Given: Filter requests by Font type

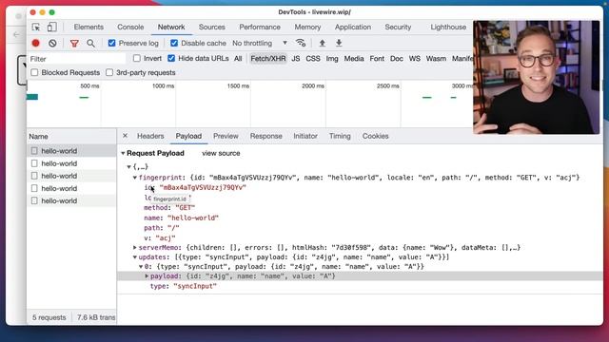Looking at the screenshot, I should (x=377, y=59).
